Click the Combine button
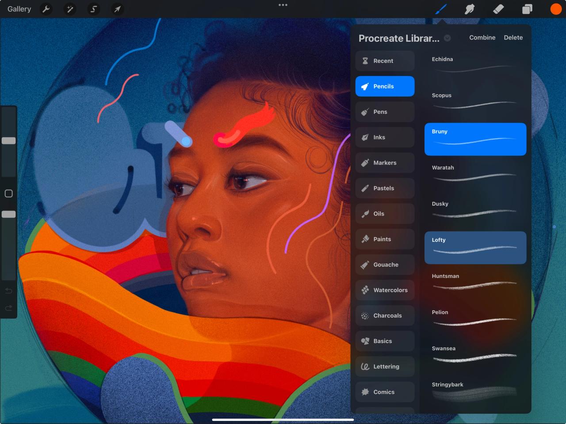This screenshot has width=566, height=424. click(x=482, y=38)
